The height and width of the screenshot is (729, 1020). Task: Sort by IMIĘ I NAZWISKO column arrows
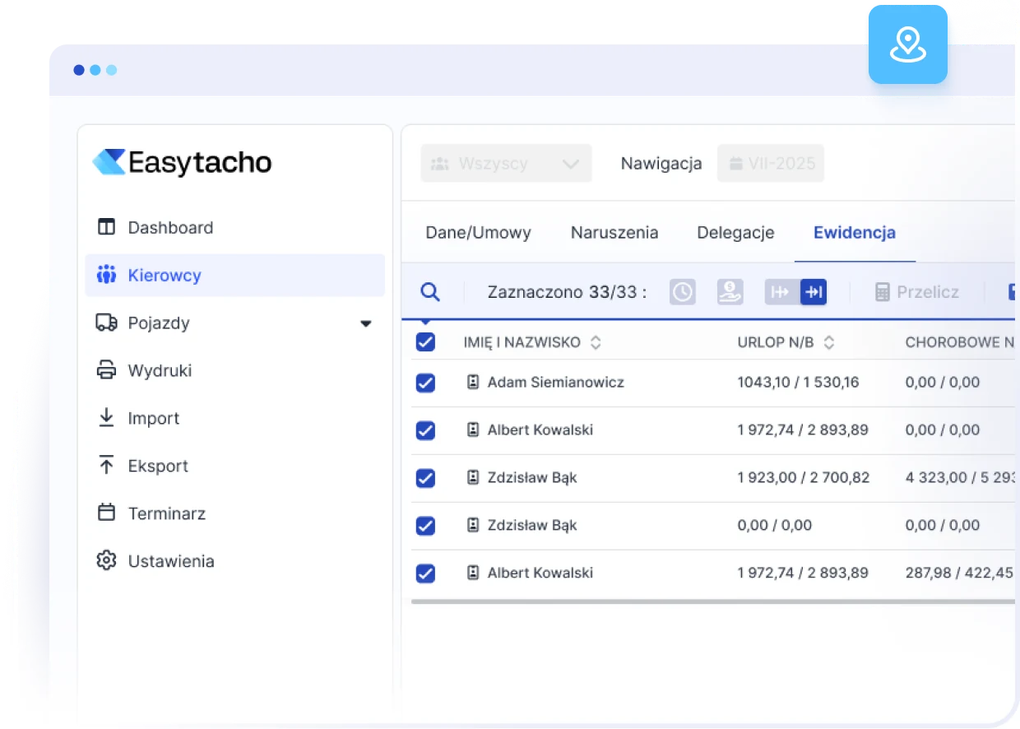tap(596, 342)
